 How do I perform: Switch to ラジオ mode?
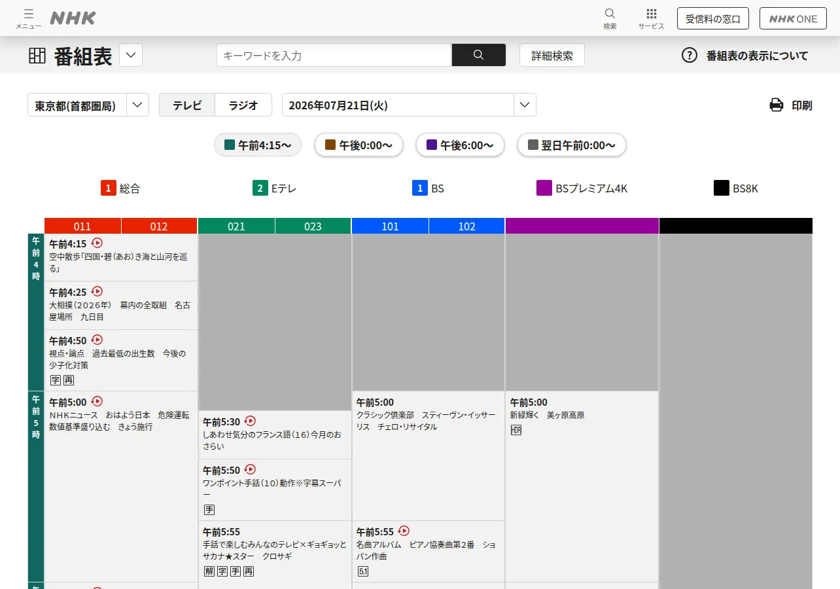(x=243, y=105)
